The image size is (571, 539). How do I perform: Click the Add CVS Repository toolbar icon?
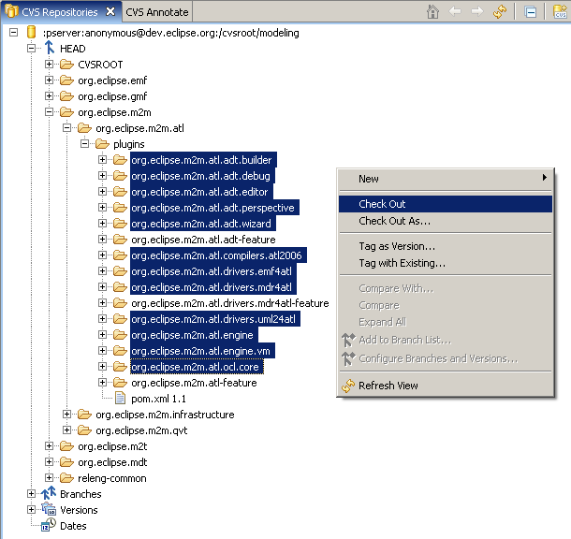click(560, 11)
